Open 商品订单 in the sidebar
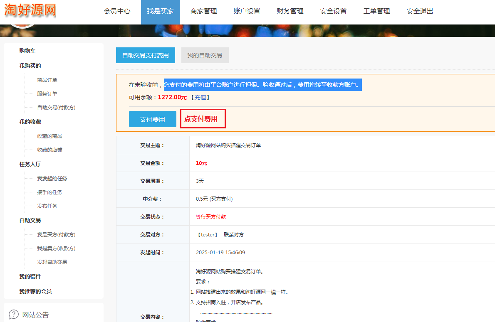The width and height of the screenshot is (495, 322). click(x=47, y=80)
